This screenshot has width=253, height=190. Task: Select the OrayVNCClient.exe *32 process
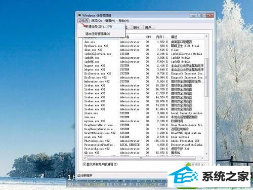tap(100, 133)
